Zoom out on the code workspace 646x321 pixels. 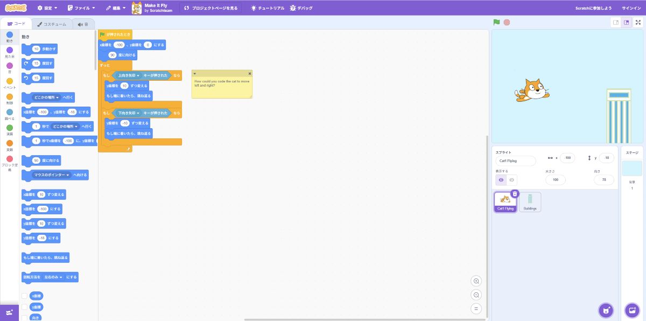click(476, 295)
